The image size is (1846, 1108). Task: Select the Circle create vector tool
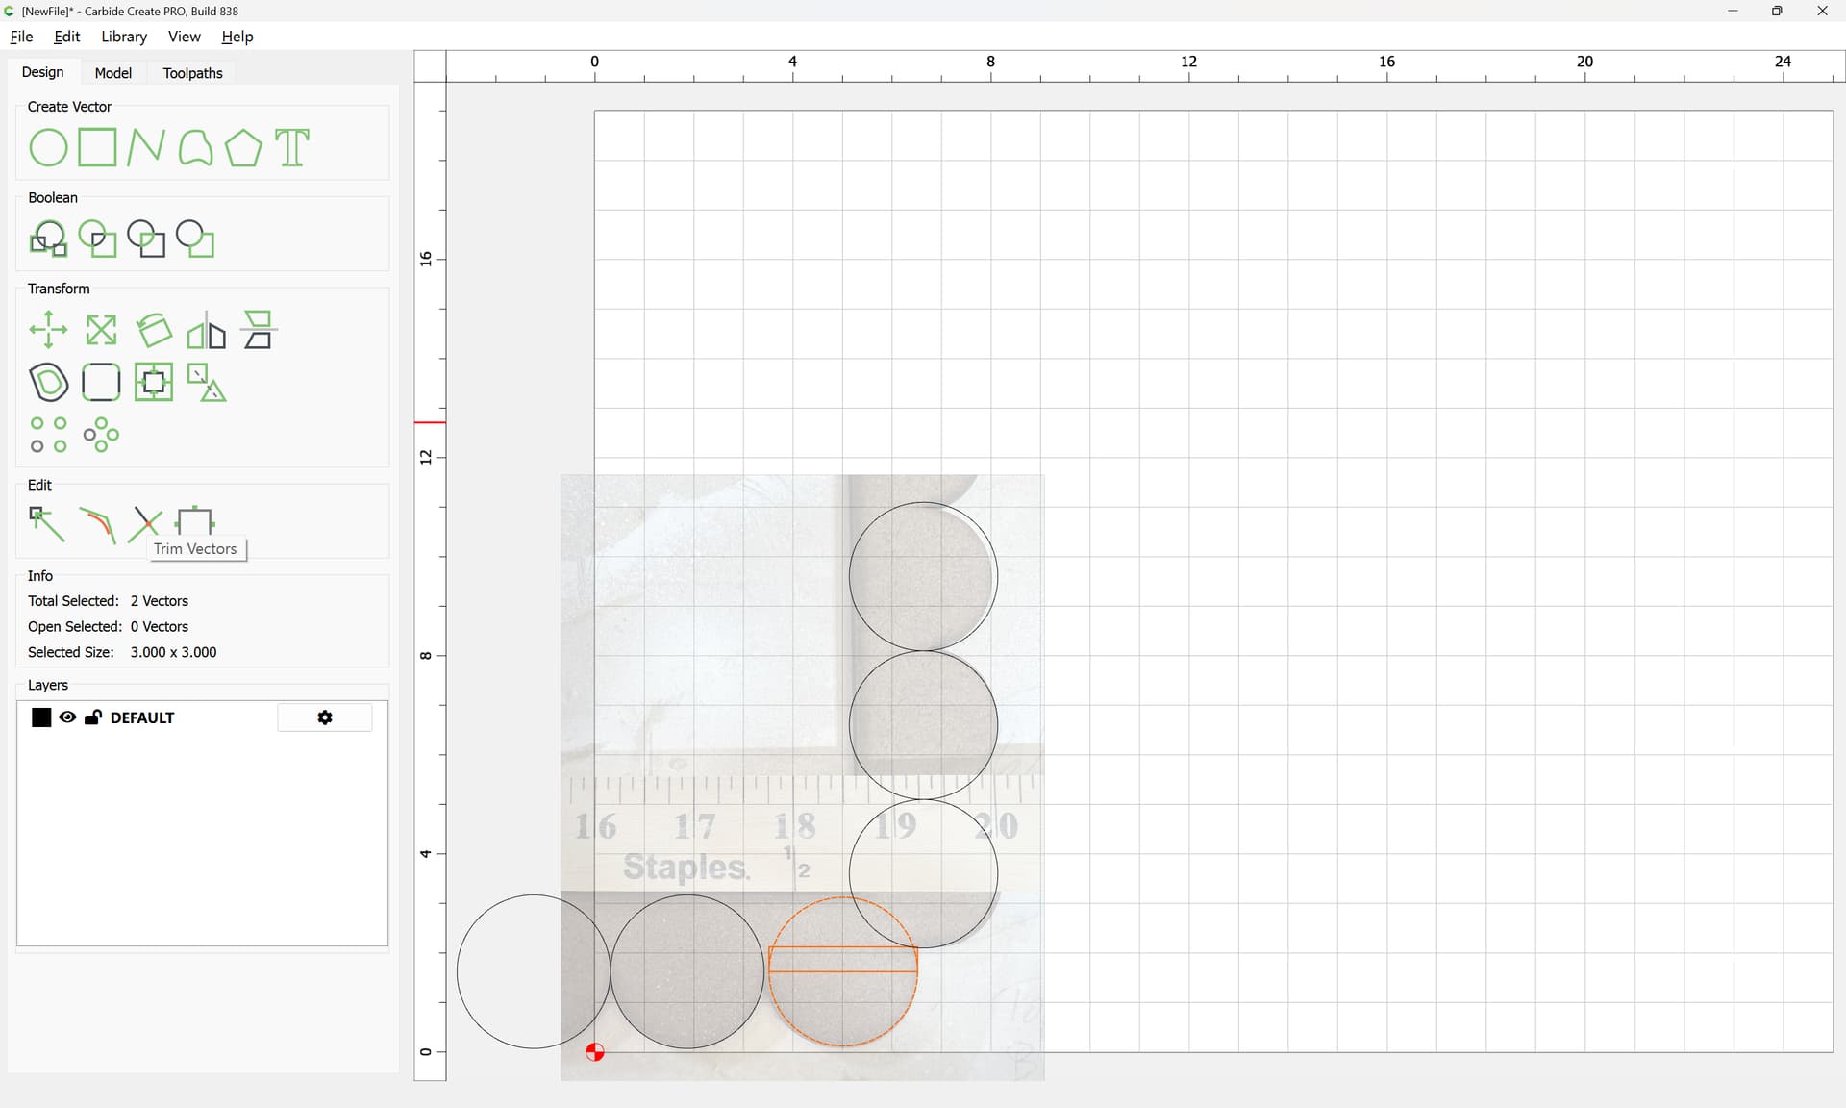click(48, 148)
